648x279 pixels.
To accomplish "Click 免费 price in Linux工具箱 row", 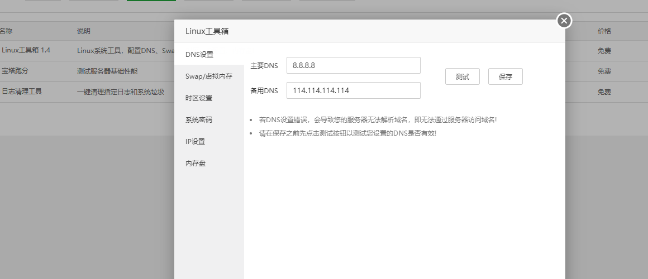I will [x=604, y=51].
